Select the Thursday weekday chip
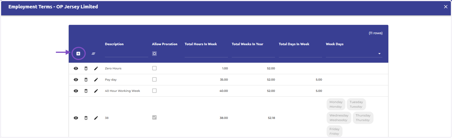452x138 pixels. pos(363,118)
